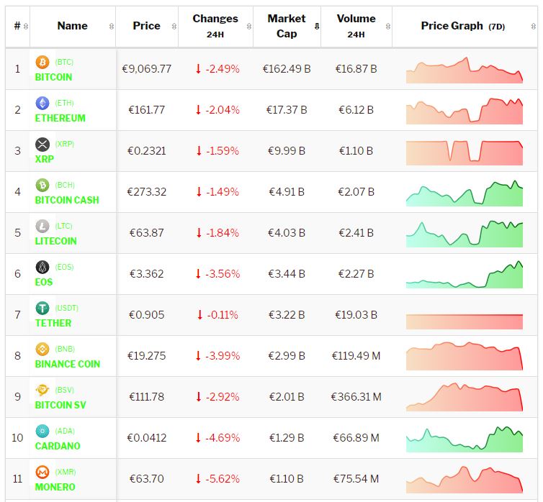Sort by Volume 24H column header

click(x=356, y=26)
